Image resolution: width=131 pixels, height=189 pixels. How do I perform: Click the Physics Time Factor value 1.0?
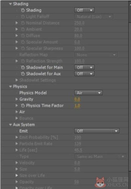click(x=77, y=106)
